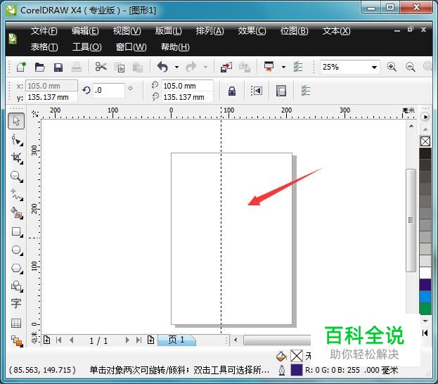Select the Ellipse tool

point(17,250)
